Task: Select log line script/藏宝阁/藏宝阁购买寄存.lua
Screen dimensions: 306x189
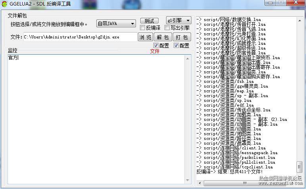Action: (x=238, y=76)
